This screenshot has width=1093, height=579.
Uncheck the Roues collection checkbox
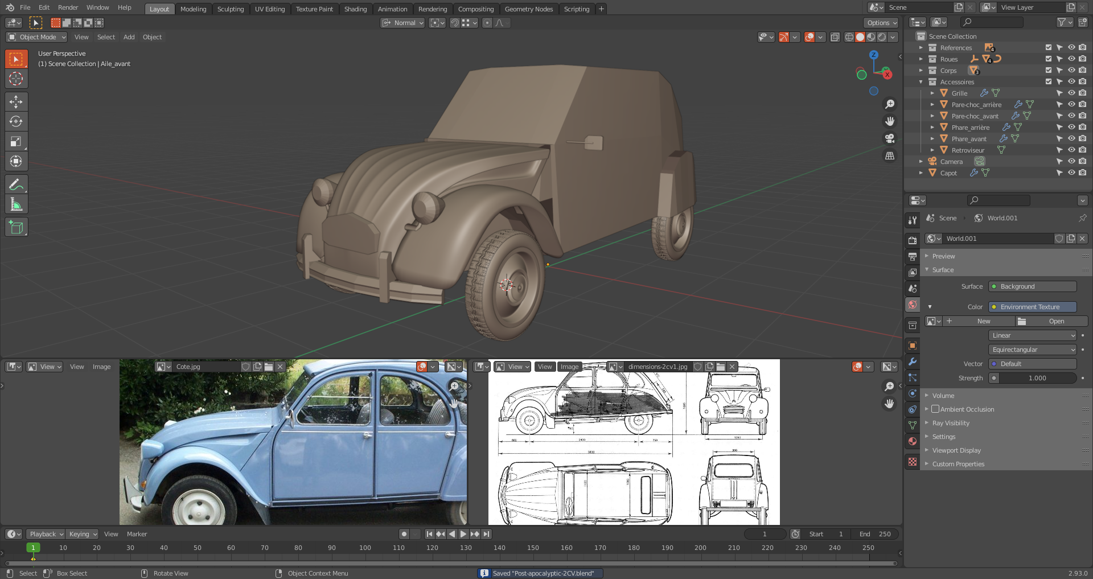[1048, 59]
